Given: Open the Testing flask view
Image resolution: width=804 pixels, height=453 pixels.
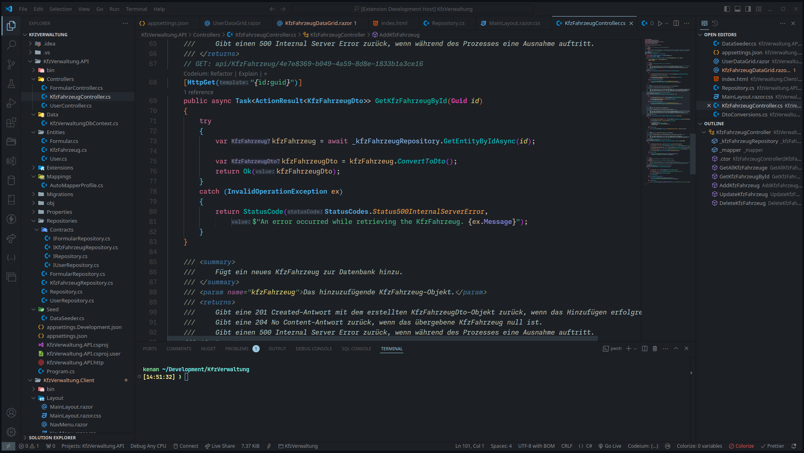Looking at the screenshot, I should click(11, 83).
